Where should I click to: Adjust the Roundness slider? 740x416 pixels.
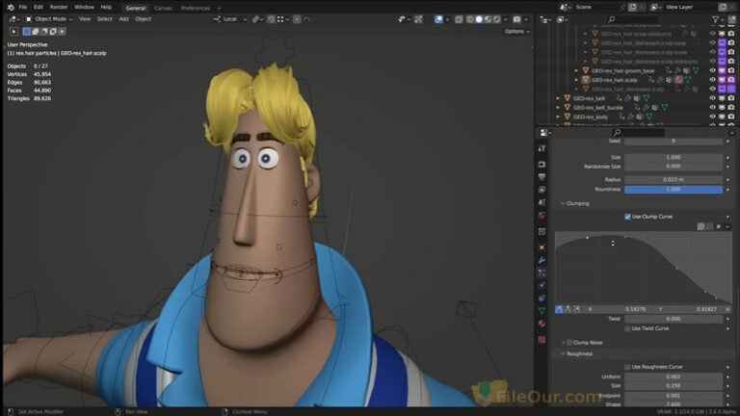click(674, 189)
